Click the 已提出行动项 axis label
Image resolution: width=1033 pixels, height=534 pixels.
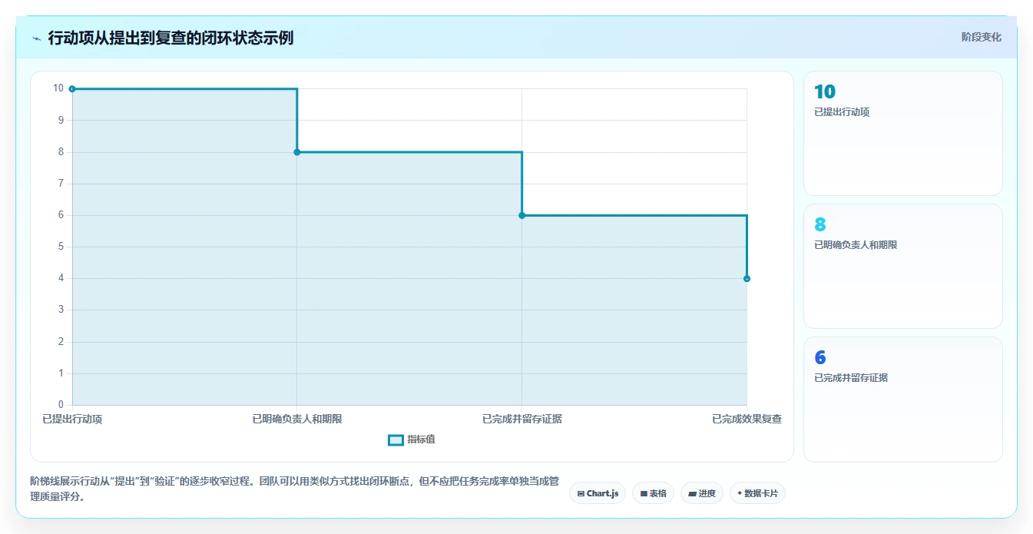click(x=72, y=419)
